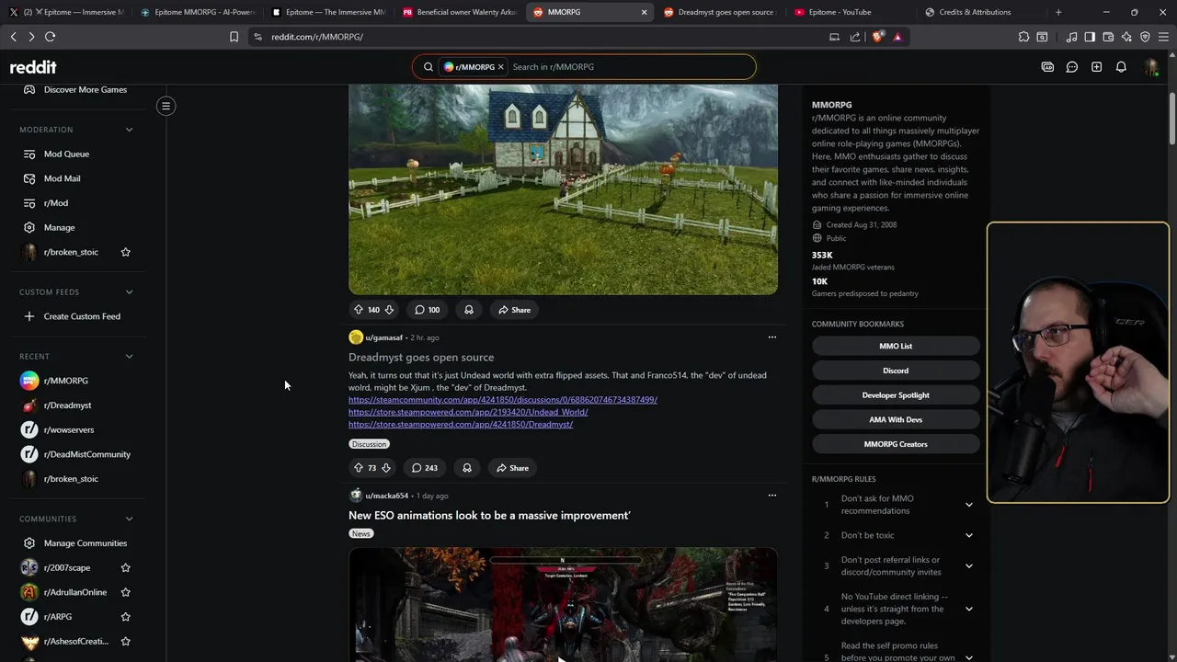The height and width of the screenshot is (662, 1177).
Task: Expand rule 4 No YouTube direct linking
Action: [968, 609]
